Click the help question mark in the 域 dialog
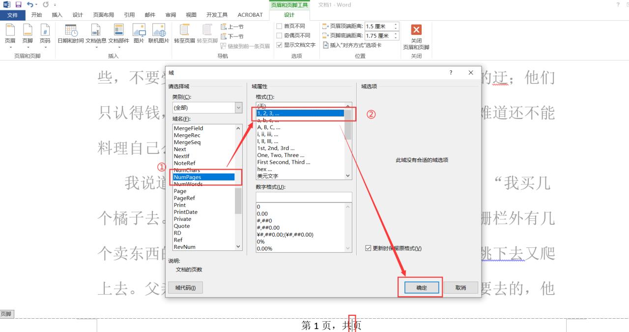Image resolution: width=629 pixels, height=332 pixels. tap(451, 73)
